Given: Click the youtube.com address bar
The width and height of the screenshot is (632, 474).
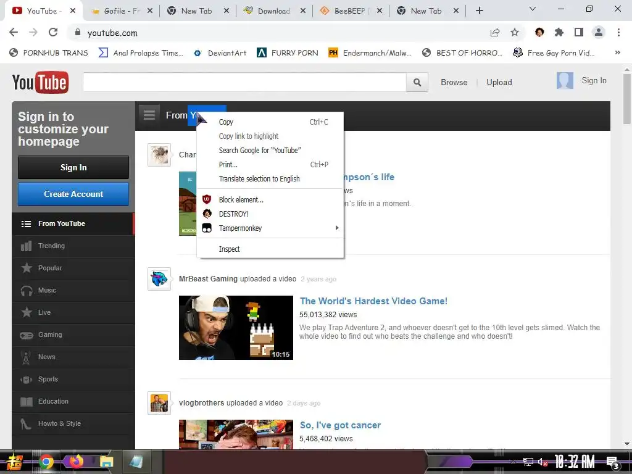Looking at the screenshot, I should click(x=278, y=33).
